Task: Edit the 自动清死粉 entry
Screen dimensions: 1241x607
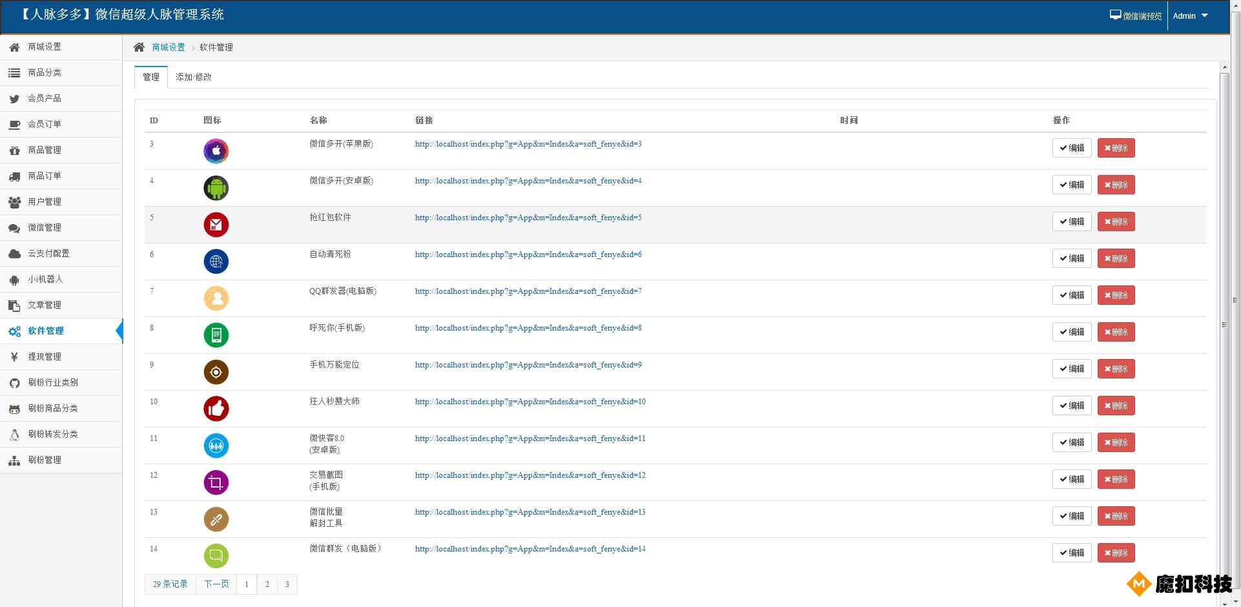Action: tap(1072, 258)
